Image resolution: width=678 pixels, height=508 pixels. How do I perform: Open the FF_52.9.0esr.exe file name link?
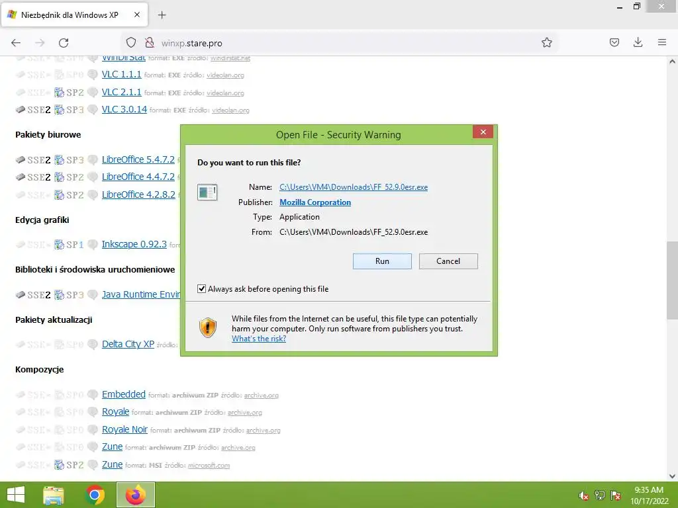[354, 187]
